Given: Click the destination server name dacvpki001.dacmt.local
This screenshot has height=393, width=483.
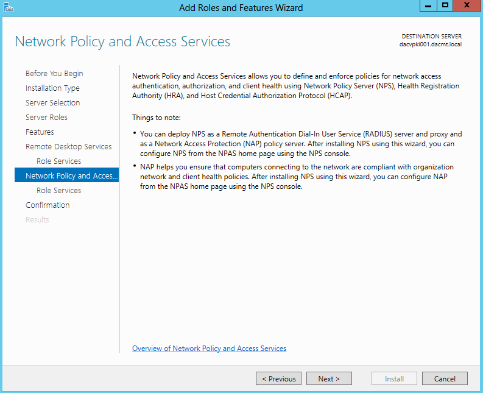Looking at the screenshot, I should tap(431, 44).
